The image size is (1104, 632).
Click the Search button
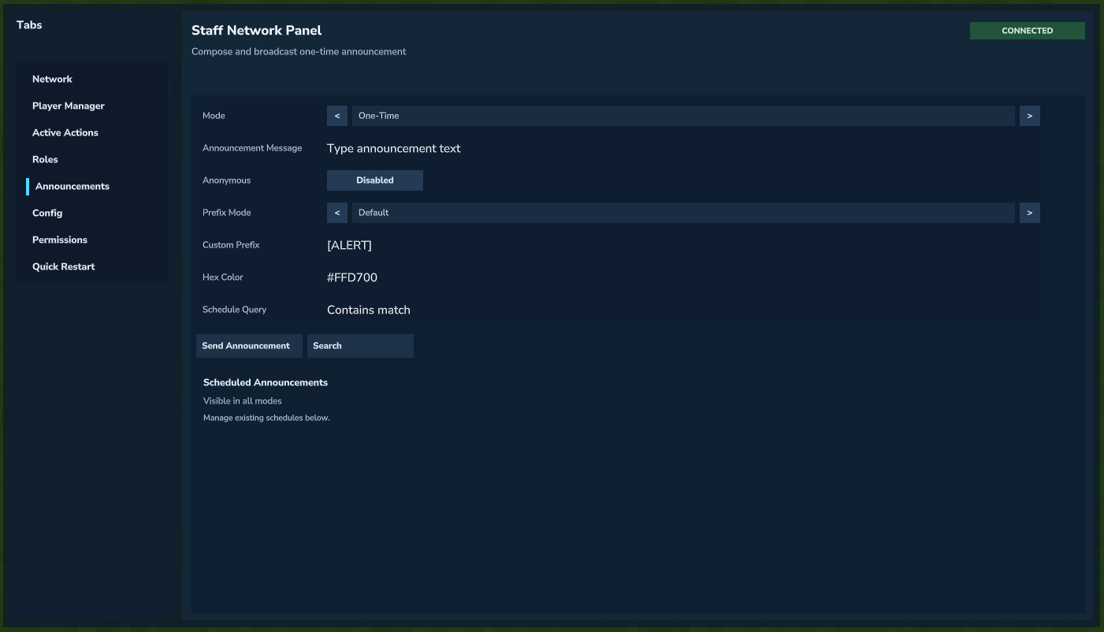[x=359, y=346]
